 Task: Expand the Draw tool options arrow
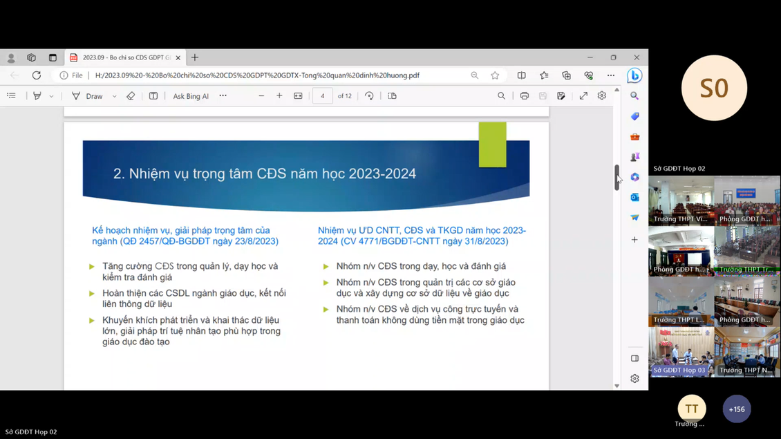tap(114, 97)
